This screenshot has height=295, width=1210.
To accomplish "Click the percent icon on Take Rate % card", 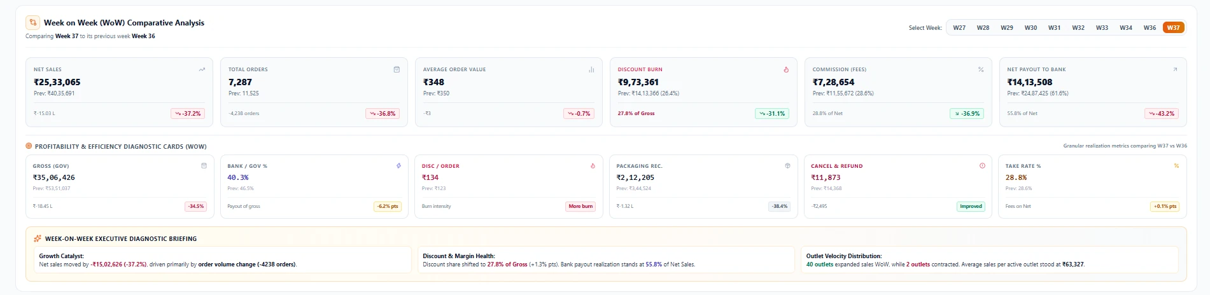I will pyautogui.click(x=1176, y=165).
